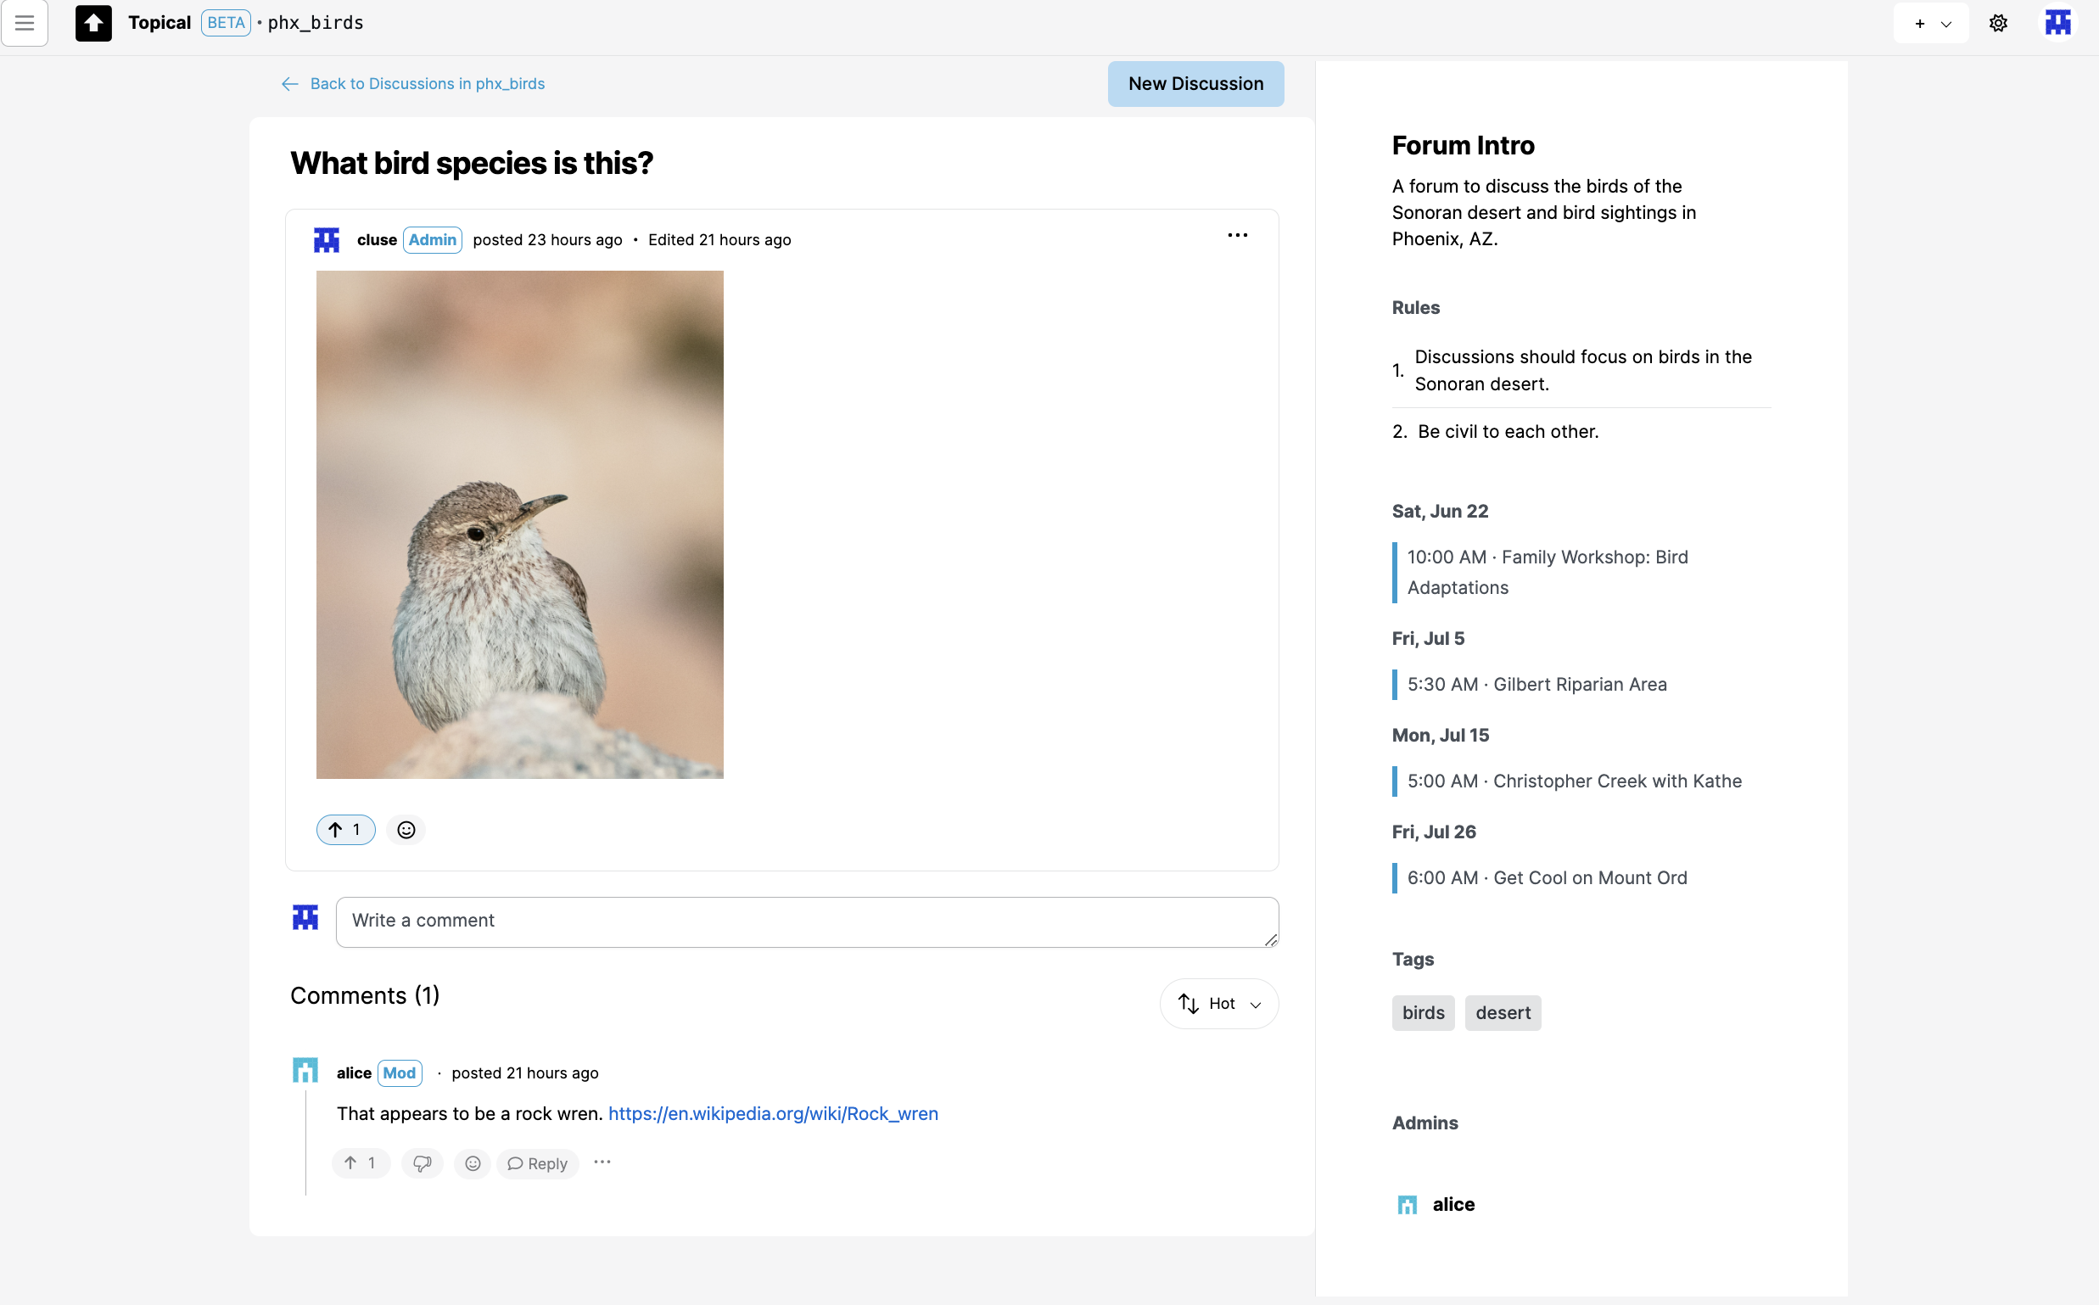Click the Topical home logo icon

(93, 23)
